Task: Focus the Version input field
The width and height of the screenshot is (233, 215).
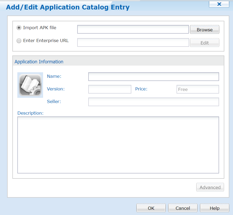Action: (x=110, y=89)
